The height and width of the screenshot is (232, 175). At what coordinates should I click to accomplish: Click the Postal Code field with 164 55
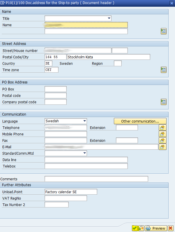pyautogui.click(x=55, y=57)
